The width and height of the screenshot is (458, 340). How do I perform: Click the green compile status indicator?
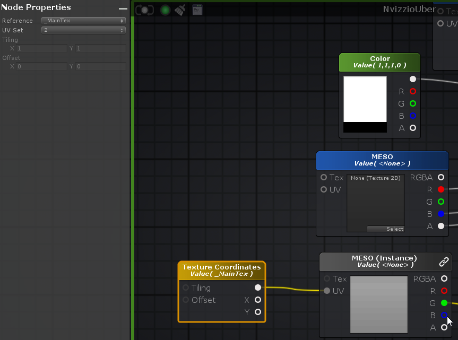pos(165,9)
